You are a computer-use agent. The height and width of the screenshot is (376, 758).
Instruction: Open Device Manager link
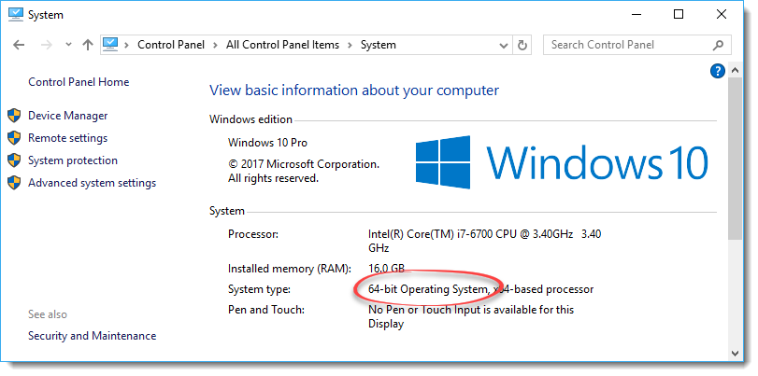67,116
